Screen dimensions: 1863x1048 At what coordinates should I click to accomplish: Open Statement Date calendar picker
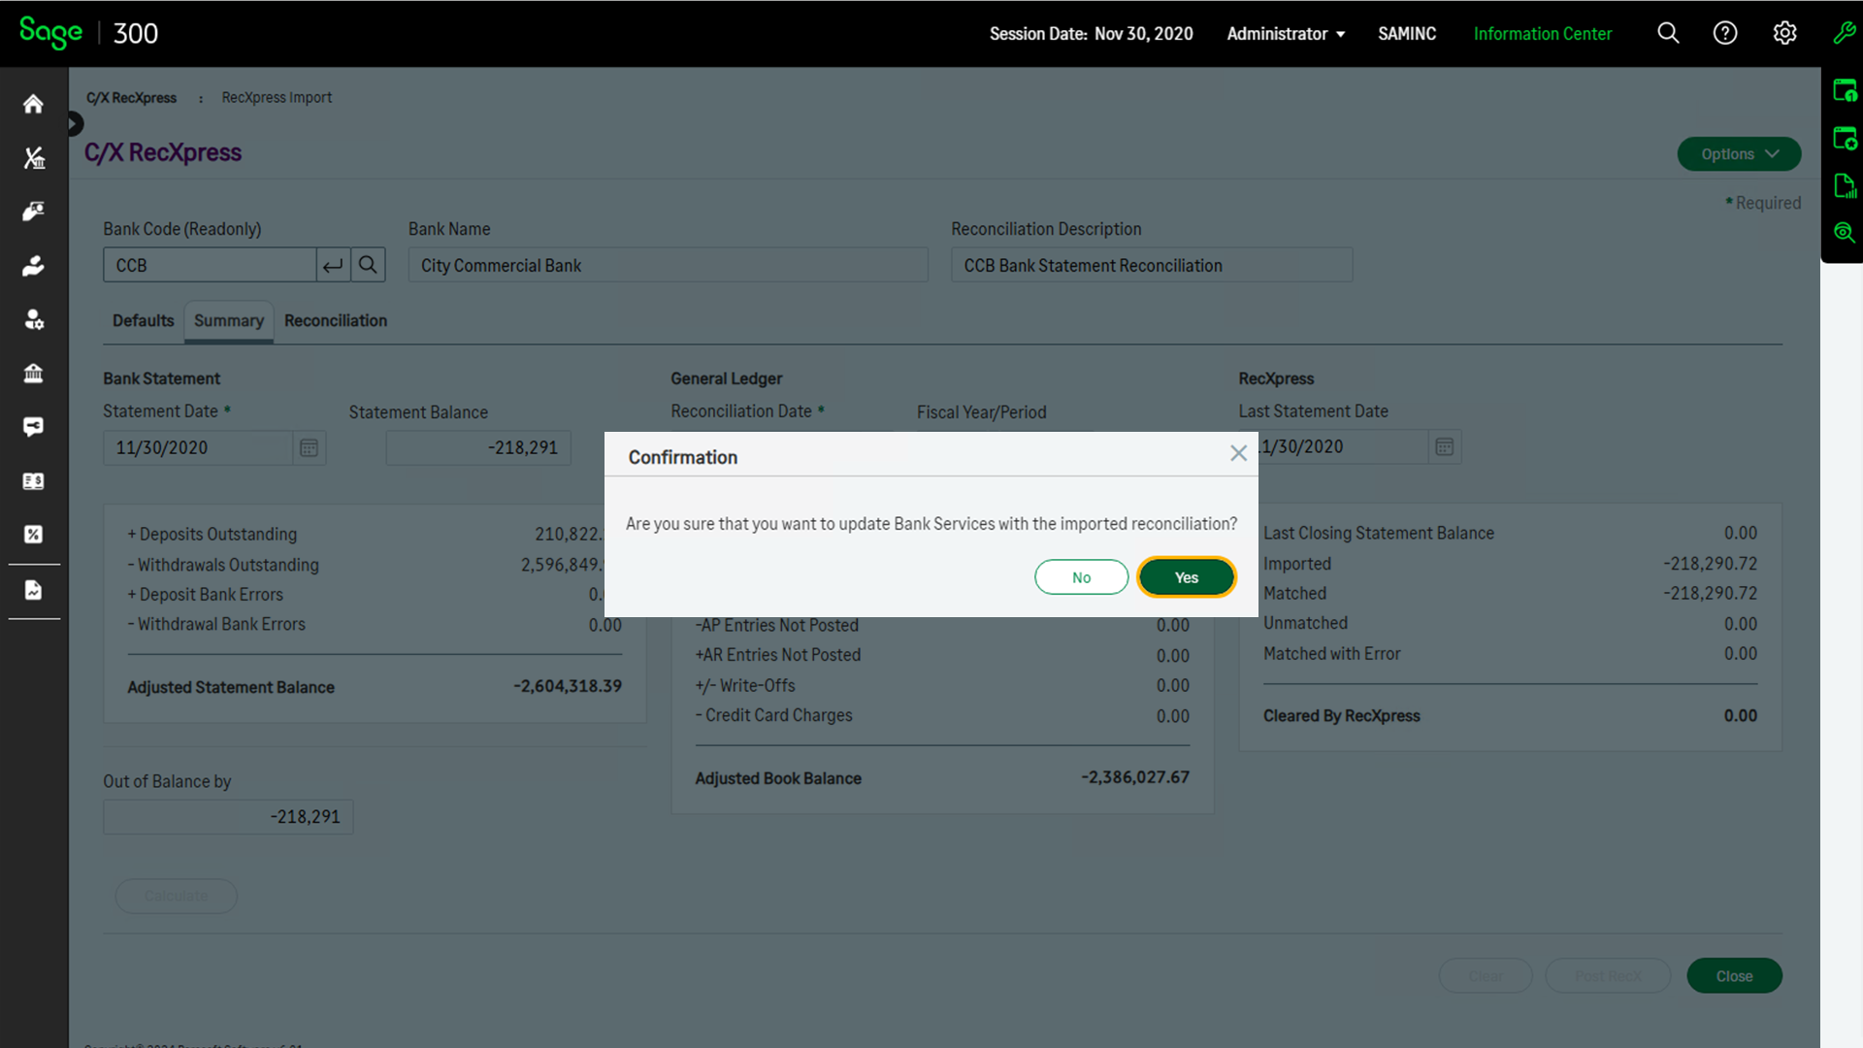coord(309,448)
